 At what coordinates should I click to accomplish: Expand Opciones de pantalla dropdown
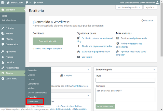point(129,7)
